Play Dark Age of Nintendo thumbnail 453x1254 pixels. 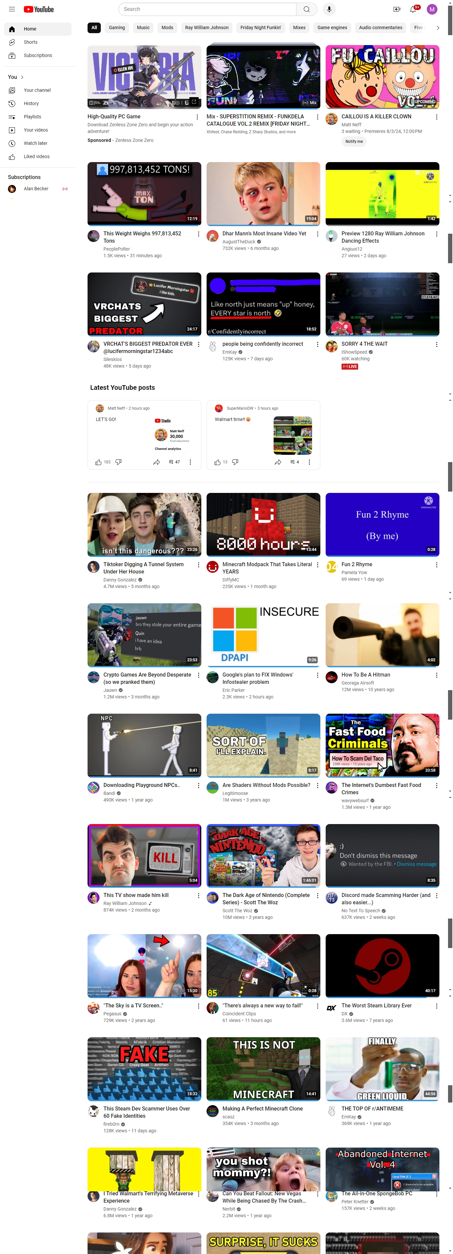coord(263,855)
